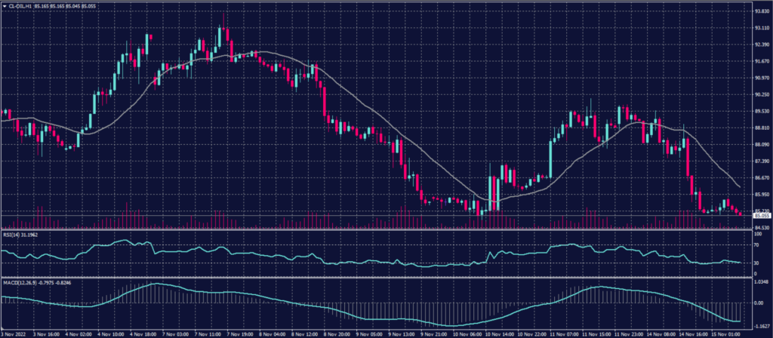Click the triangle arrow before CL-OIL,H1

click(x=6, y=7)
